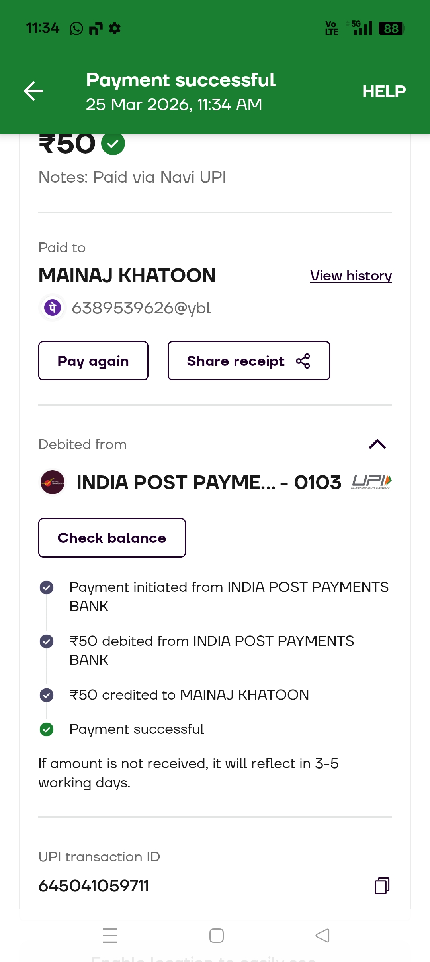The width and height of the screenshot is (430, 962).
Task: Tap the green checkmark next to ₹50
Action: click(x=113, y=144)
